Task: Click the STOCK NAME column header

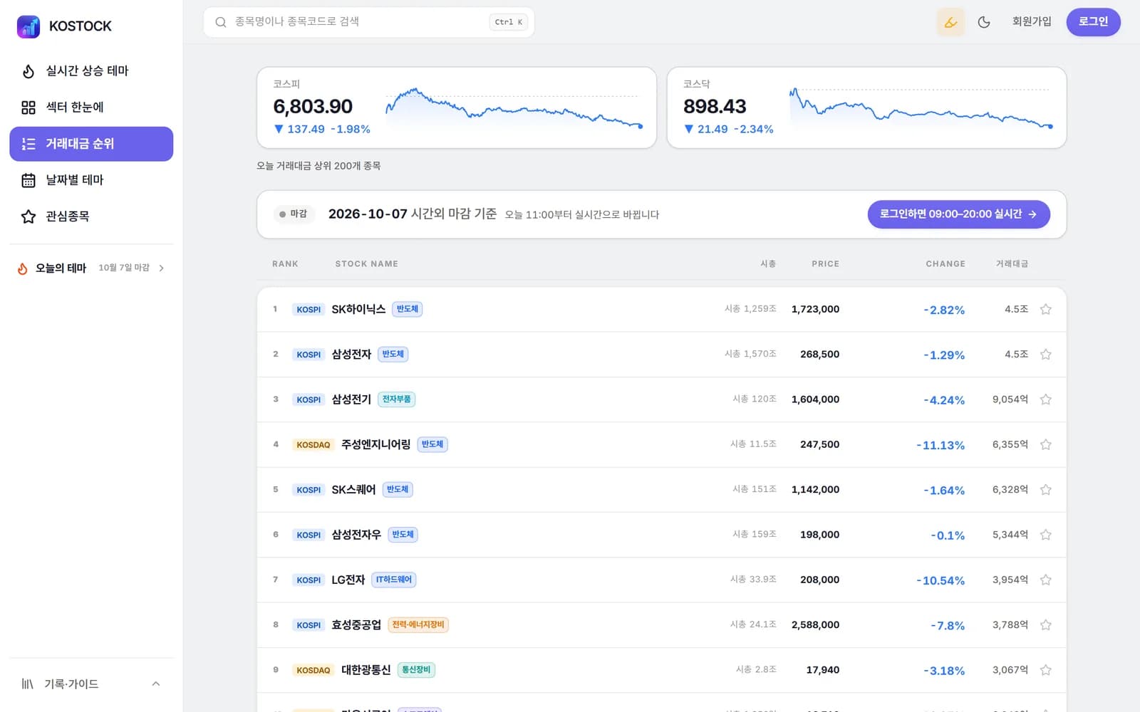Action: tap(367, 263)
